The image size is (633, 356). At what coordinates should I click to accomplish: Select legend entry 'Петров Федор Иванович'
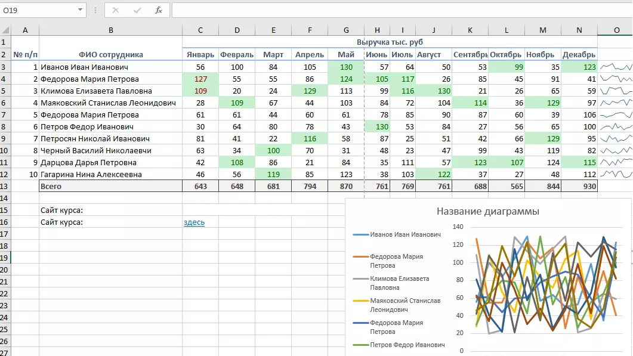tap(399, 345)
